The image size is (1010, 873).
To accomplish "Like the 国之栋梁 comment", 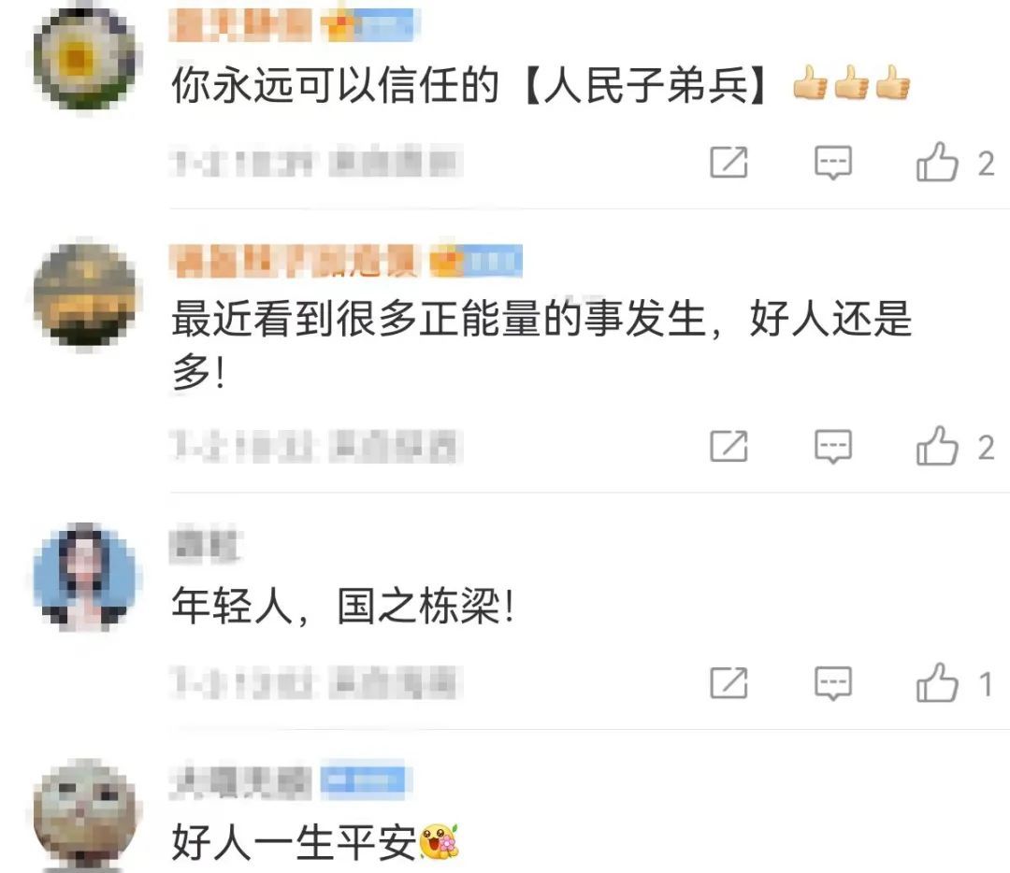I will (x=937, y=681).
